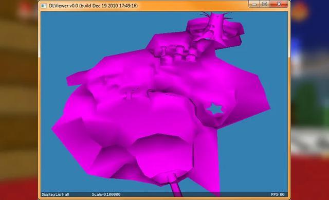Maximize the DLViewer window
The height and width of the screenshot is (200, 329).
pos(265,4)
